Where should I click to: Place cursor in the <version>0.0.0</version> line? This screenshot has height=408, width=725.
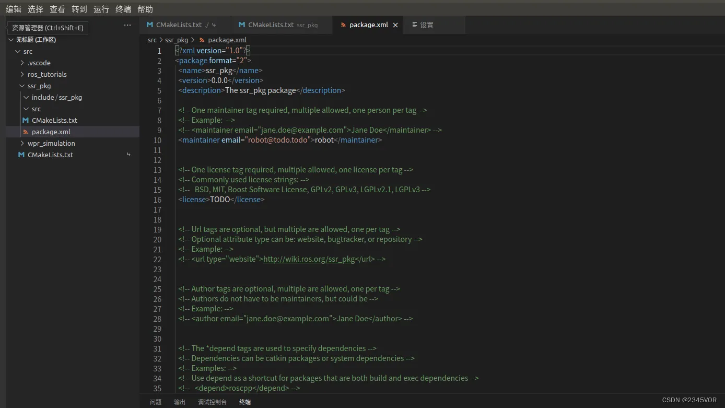[220, 80]
